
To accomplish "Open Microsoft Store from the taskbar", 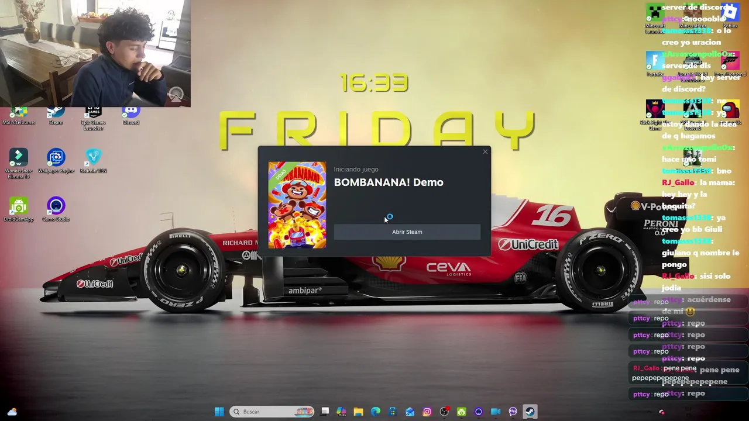I will point(393,412).
